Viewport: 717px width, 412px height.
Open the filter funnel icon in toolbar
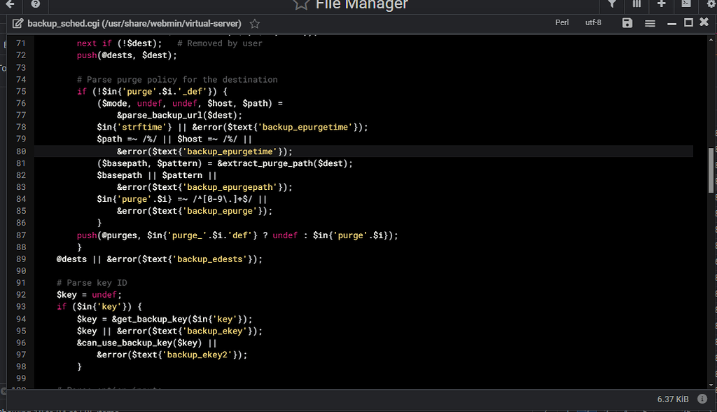pos(612,4)
